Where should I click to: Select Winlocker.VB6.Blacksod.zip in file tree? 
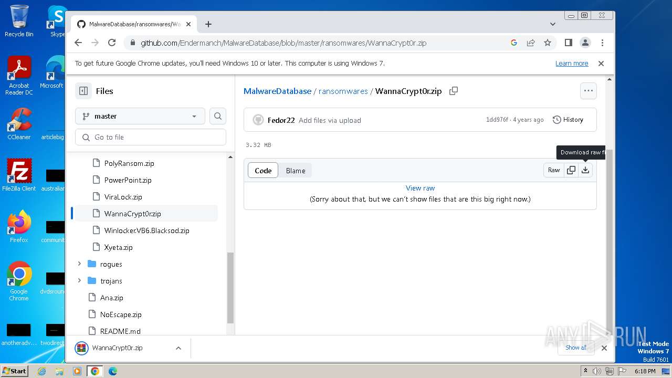(146, 230)
